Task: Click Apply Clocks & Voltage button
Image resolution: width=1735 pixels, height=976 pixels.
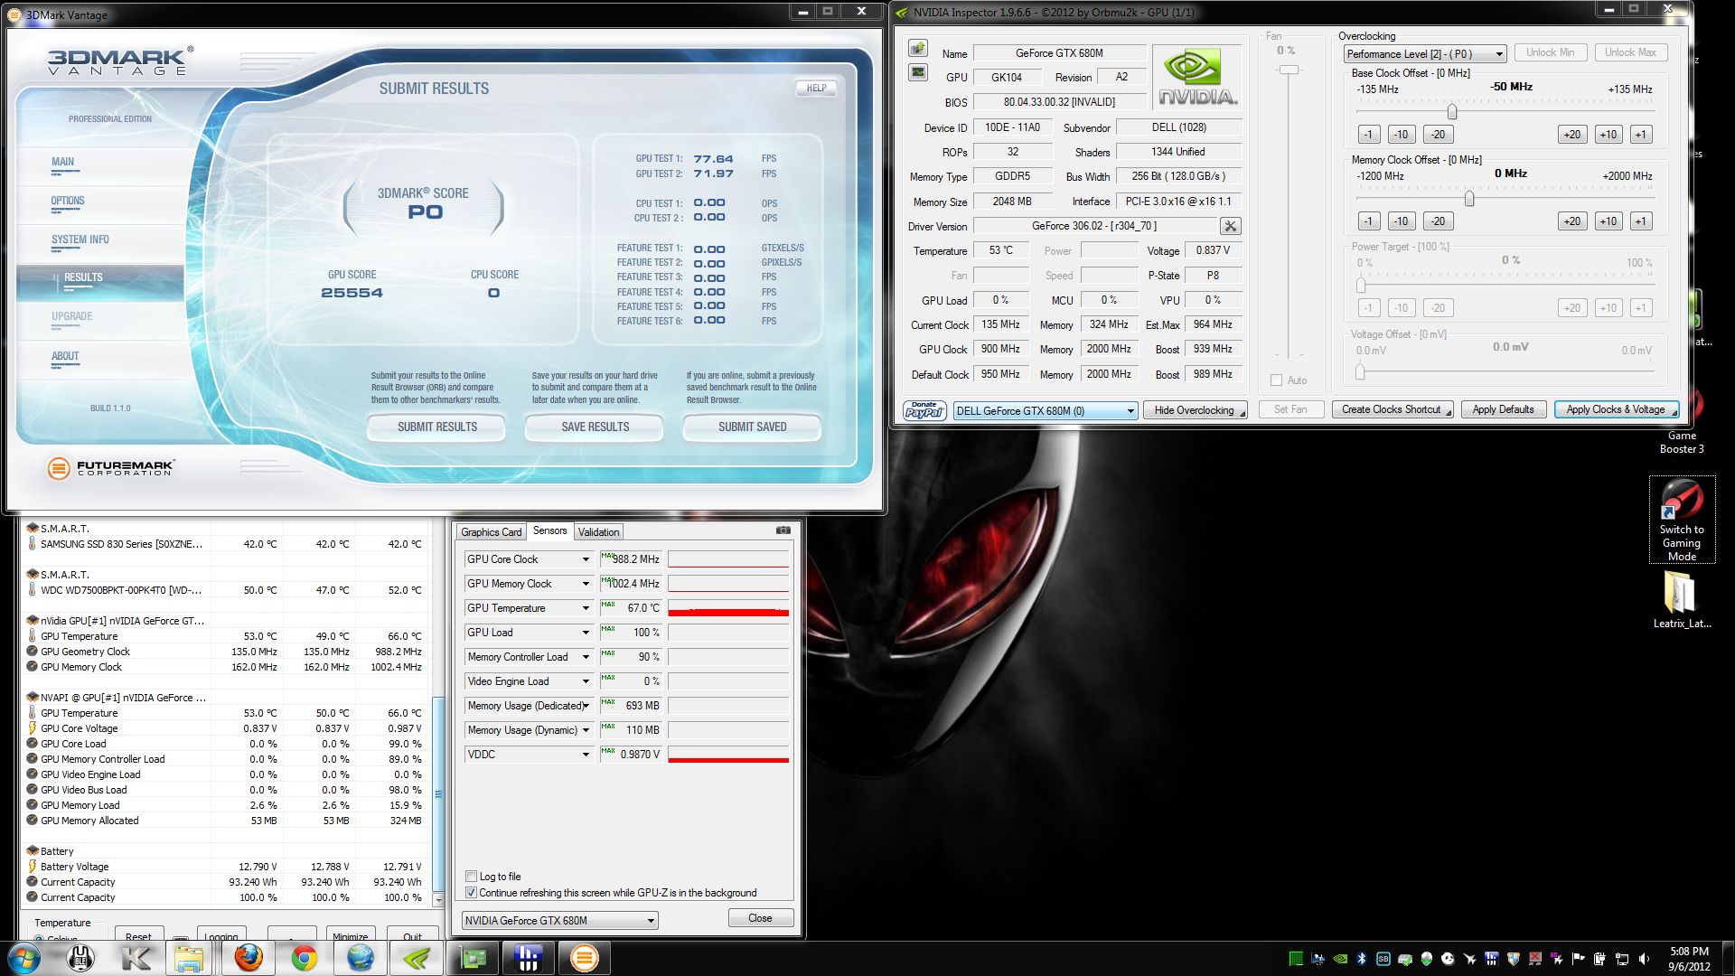Action: (1615, 409)
